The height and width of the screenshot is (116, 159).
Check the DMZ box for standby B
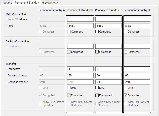click(x=69, y=88)
